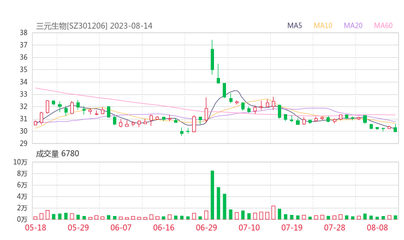The image size is (404, 240).
Task: Toggle the MA10 legend label
Action: coord(323,26)
